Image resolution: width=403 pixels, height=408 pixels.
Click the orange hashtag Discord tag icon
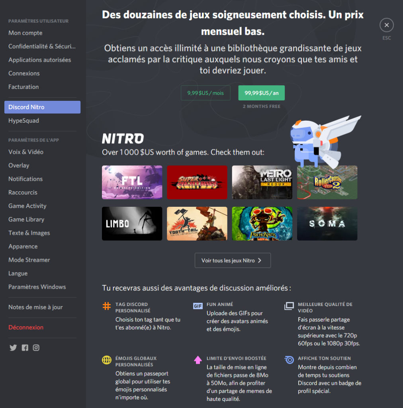coord(107,306)
